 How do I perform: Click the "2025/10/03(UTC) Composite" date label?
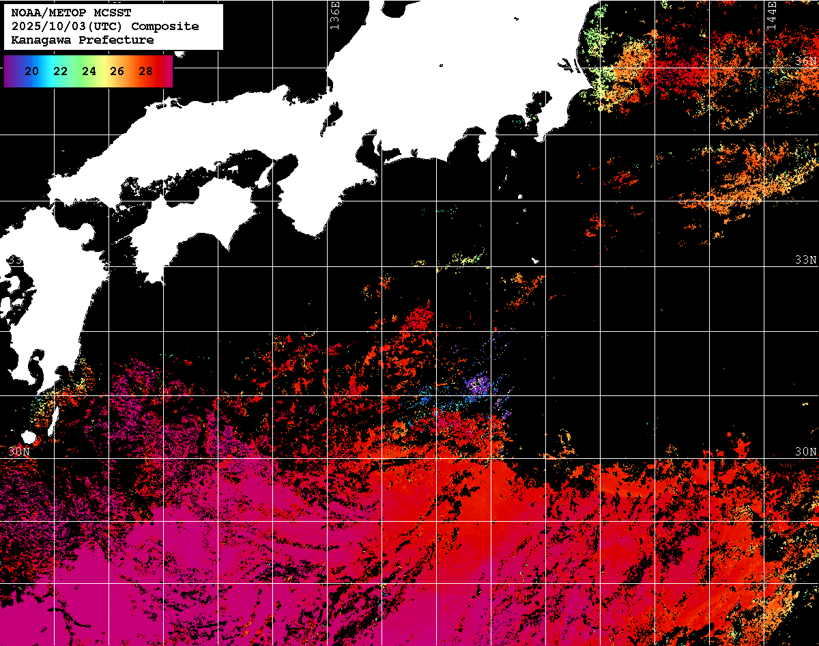[105, 27]
